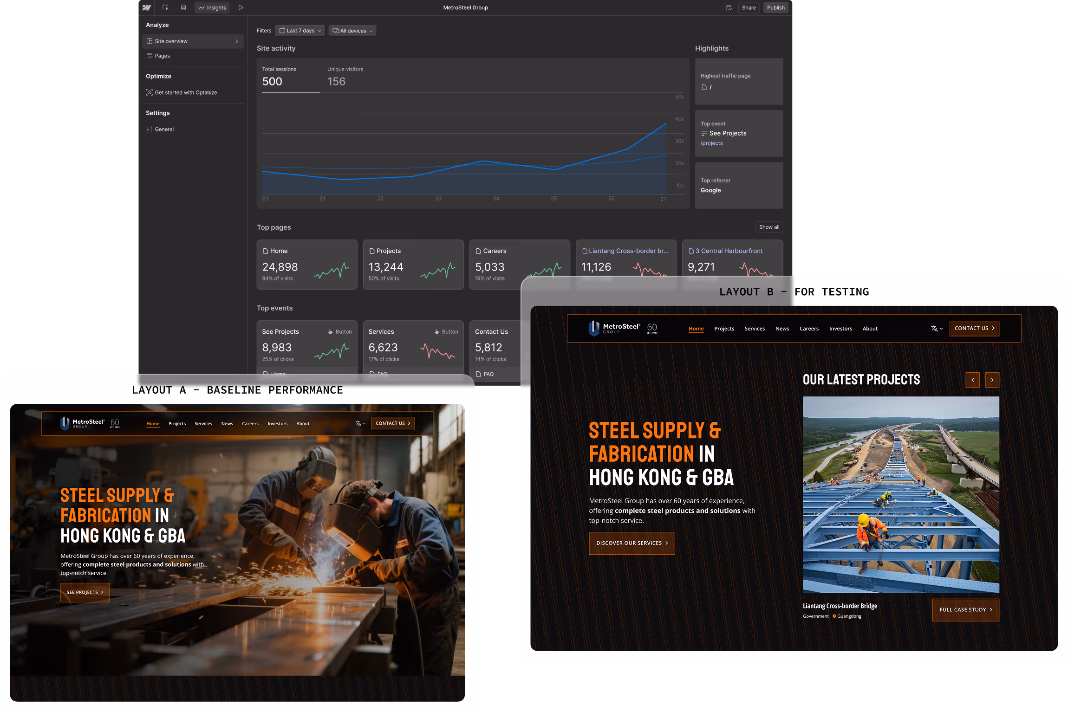Click Contact Us button in Layout B

974,328
